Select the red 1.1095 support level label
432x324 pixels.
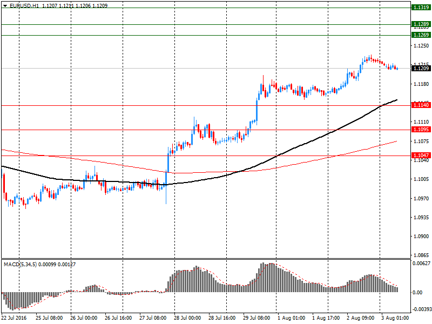click(x=421, y=130)
